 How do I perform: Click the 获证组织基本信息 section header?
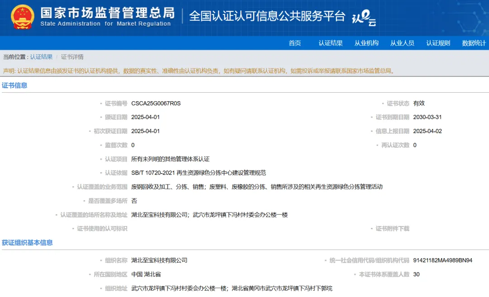pos(27,243)
